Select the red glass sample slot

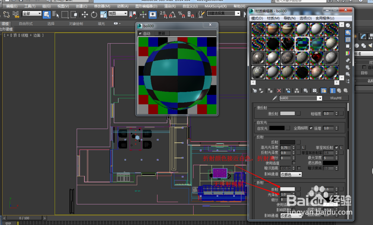[x=317, y=58]
